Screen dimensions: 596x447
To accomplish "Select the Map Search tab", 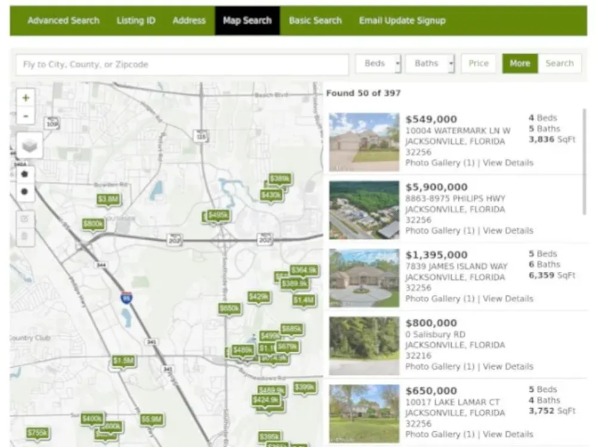I will 247,20.
